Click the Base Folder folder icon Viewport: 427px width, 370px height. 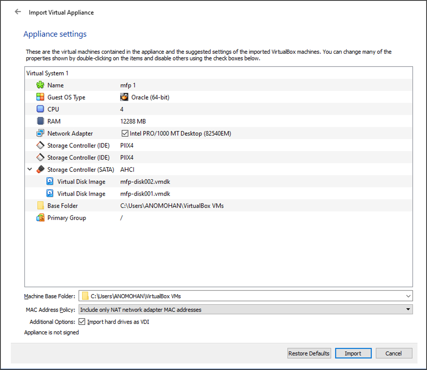(40, 205)
